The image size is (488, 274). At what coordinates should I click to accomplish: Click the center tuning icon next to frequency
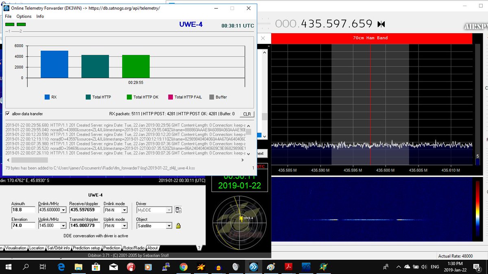pos(381,24)
